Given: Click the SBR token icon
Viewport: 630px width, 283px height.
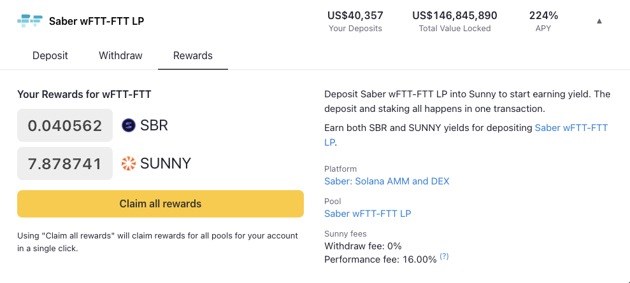Looking at the screenshot, I should [x=129, y=125].
